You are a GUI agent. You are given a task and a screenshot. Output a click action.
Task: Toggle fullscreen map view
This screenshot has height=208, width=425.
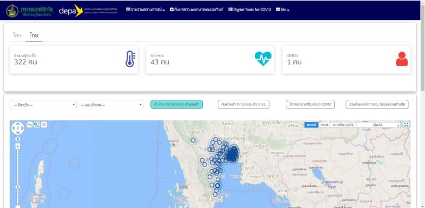click(406, 125)
